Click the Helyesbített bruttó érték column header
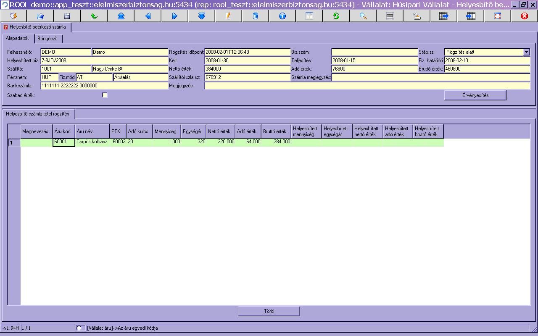 tap(428, 131)
